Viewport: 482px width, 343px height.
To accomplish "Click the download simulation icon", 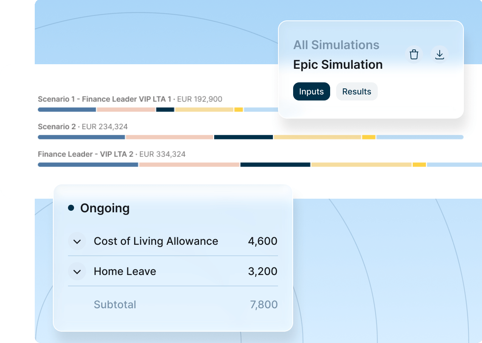I will pos(439,55).
